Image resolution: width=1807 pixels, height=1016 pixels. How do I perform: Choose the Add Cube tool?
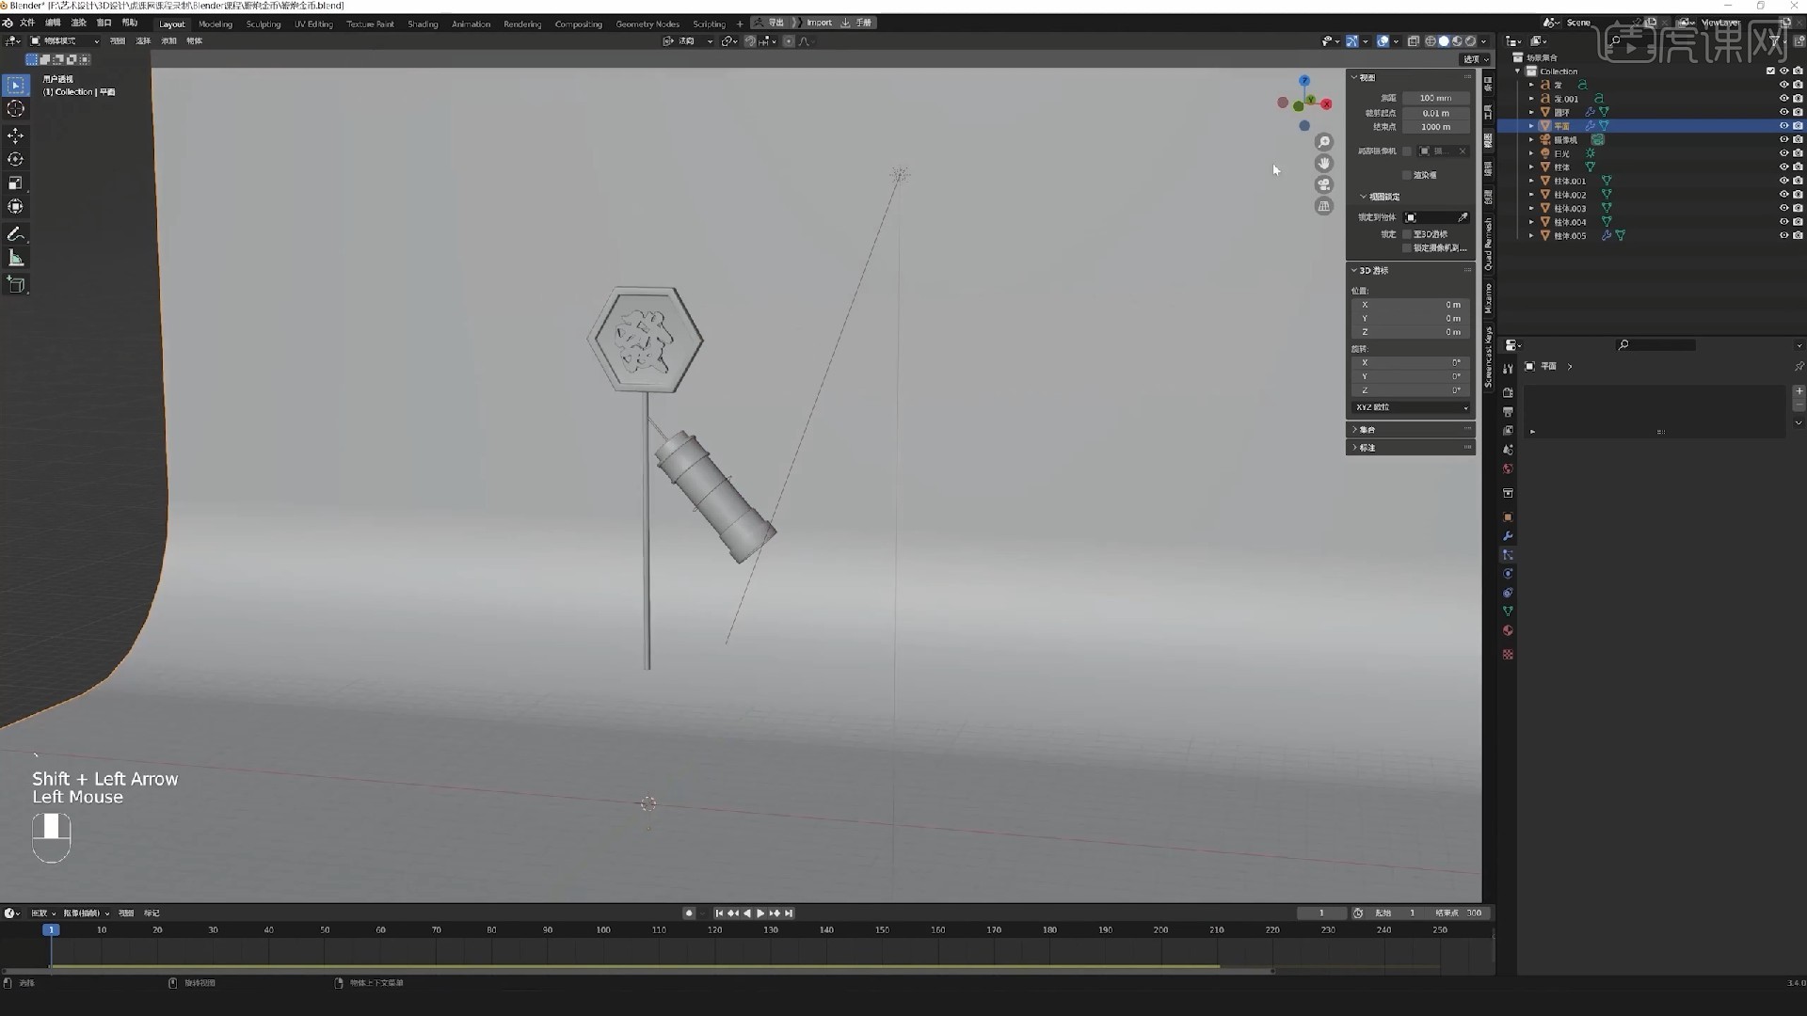pos(15,284)
